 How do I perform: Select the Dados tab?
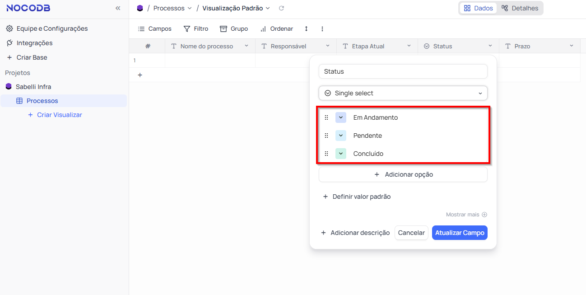(478, 8)
